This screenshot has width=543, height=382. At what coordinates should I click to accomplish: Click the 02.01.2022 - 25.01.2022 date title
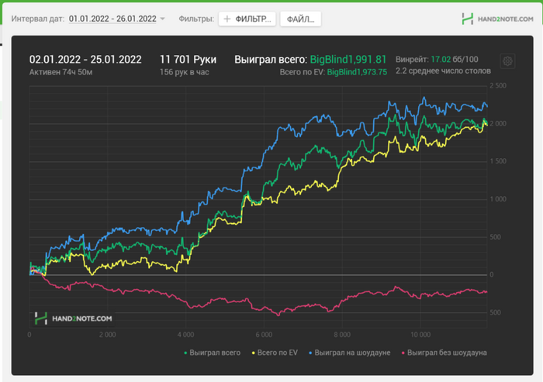[x=85, y=60]
